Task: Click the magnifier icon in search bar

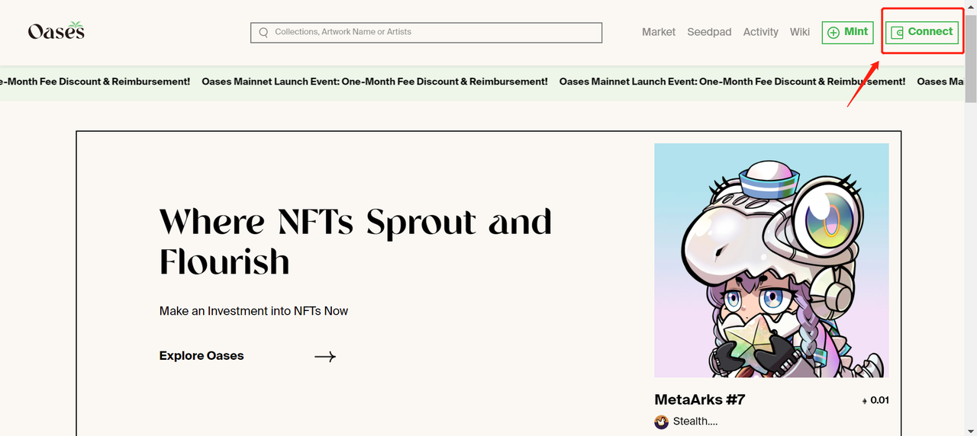Action: pyautogui.click(x=263, y=32)
